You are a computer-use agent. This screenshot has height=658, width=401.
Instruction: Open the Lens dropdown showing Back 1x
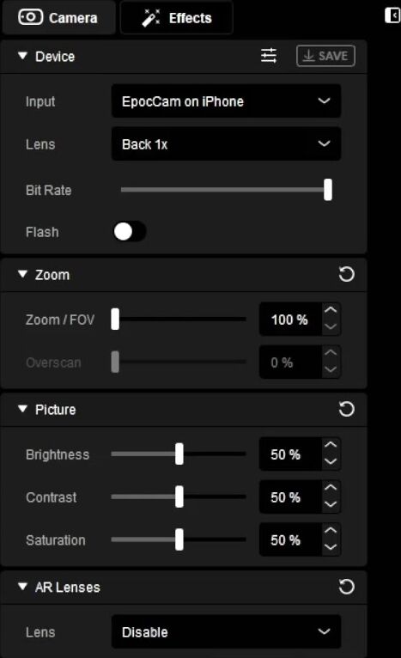pyautogui.click(x=226, y=144)
